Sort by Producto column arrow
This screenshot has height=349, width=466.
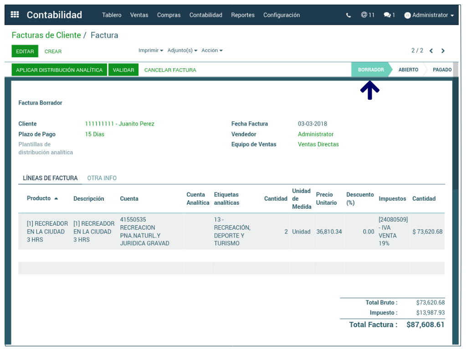56,198
